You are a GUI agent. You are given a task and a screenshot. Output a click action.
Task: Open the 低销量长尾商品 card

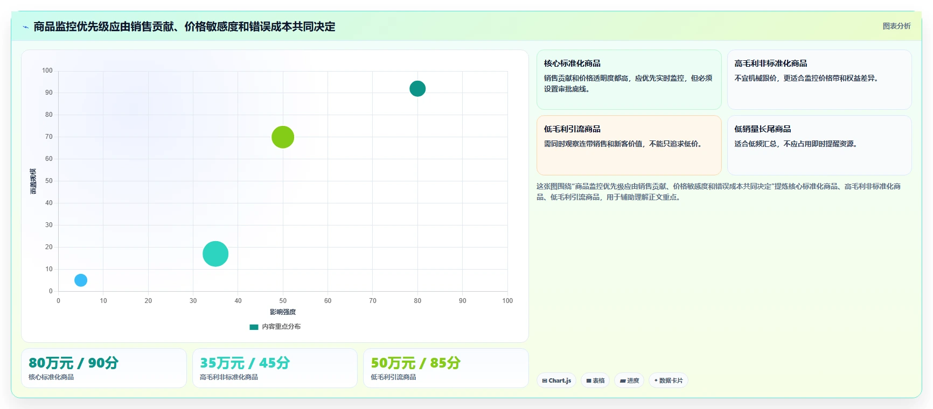tap(819, 145)
